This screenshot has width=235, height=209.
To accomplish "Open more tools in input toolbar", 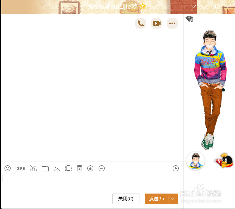I will pos(102,168).
